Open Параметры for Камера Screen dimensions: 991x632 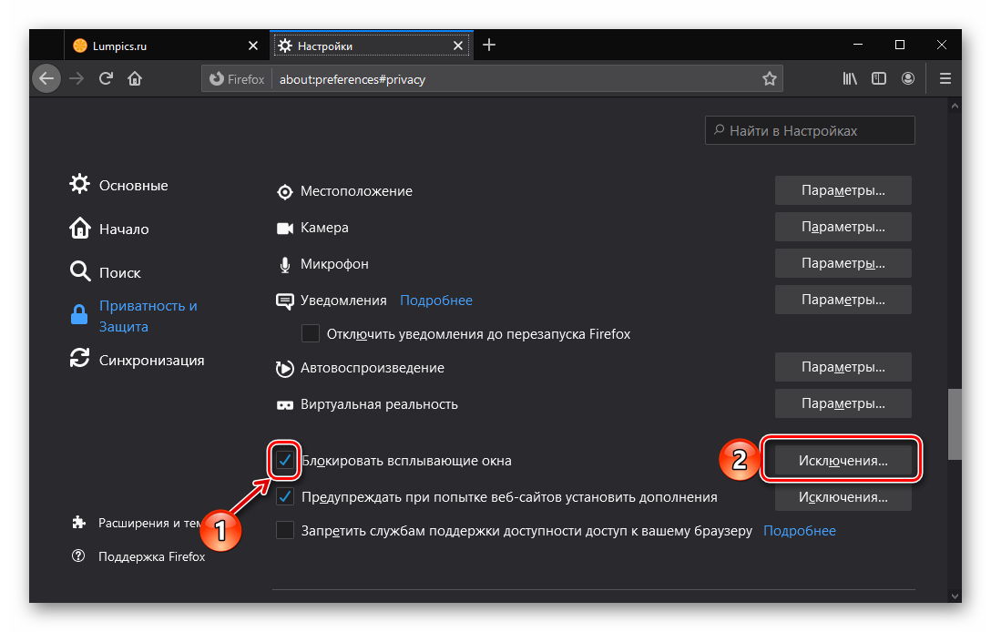tap(843, 227)
